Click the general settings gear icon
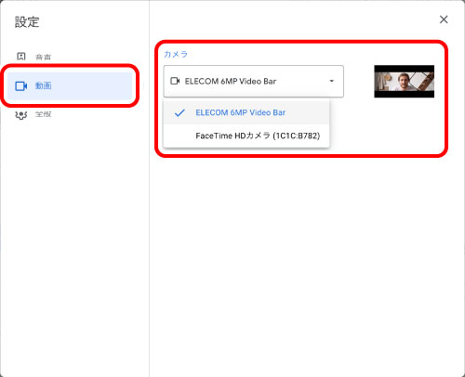The height and width of the screenshot is (377, 465). click(21, 115)
